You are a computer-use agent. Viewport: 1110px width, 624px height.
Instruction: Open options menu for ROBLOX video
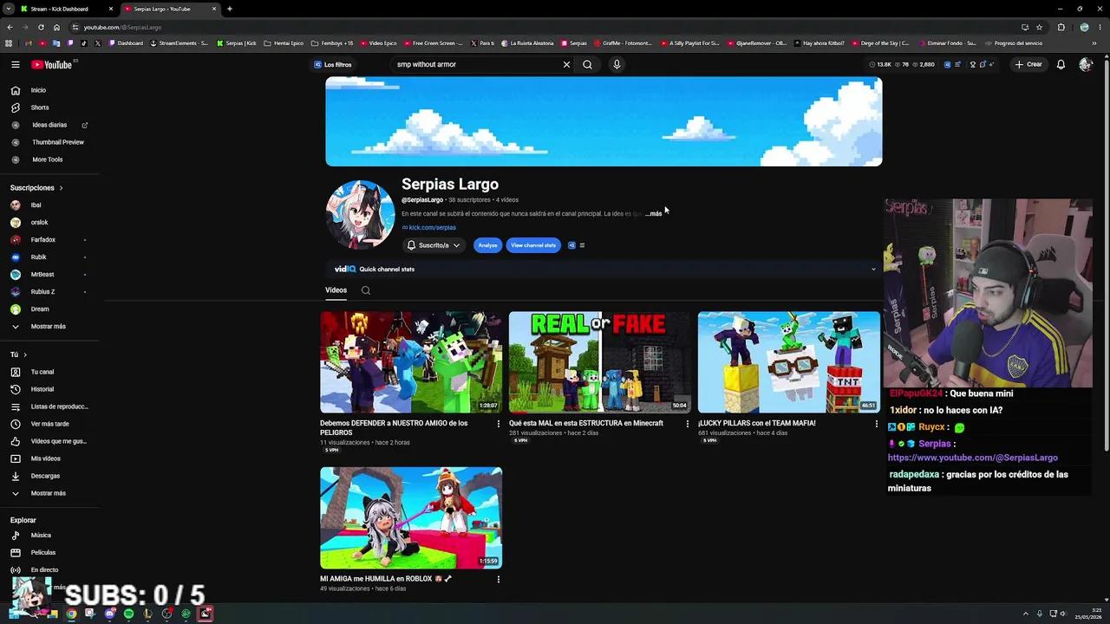pyautogui.click(x=498, y=579)
